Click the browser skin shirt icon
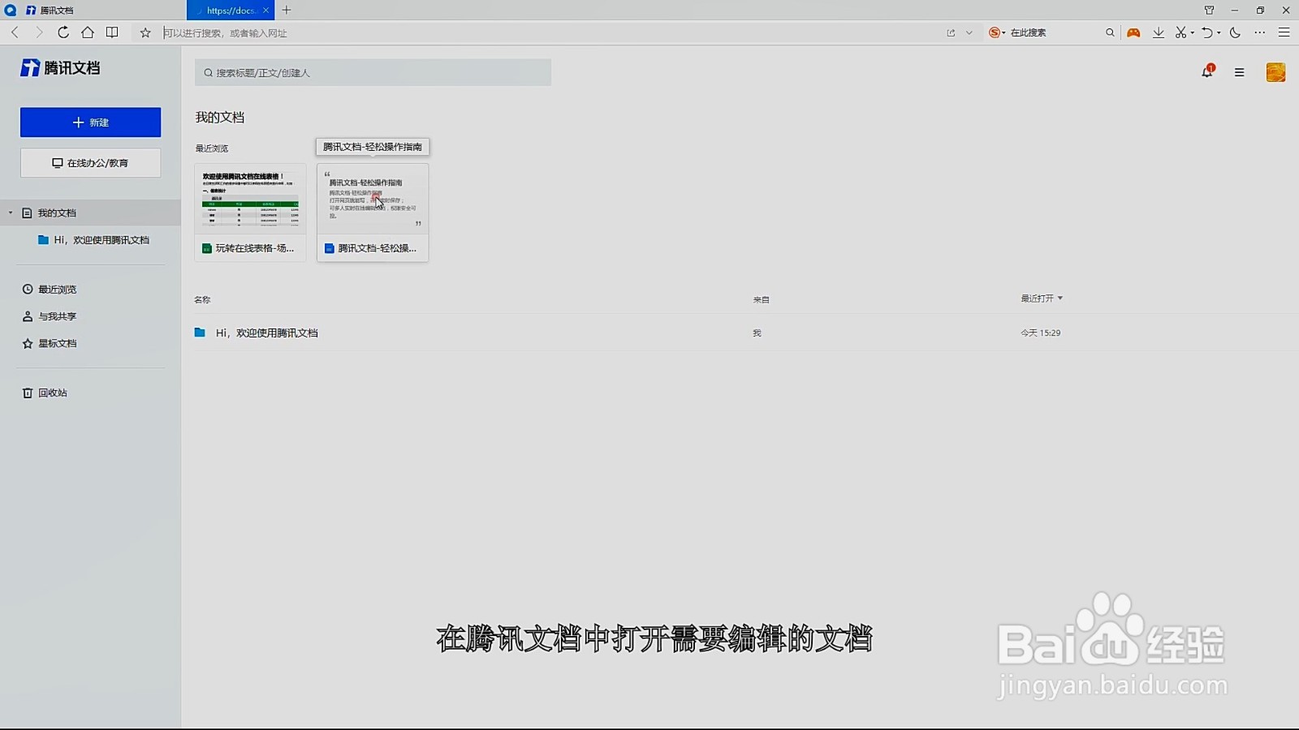 click(x=1209, y=11)
